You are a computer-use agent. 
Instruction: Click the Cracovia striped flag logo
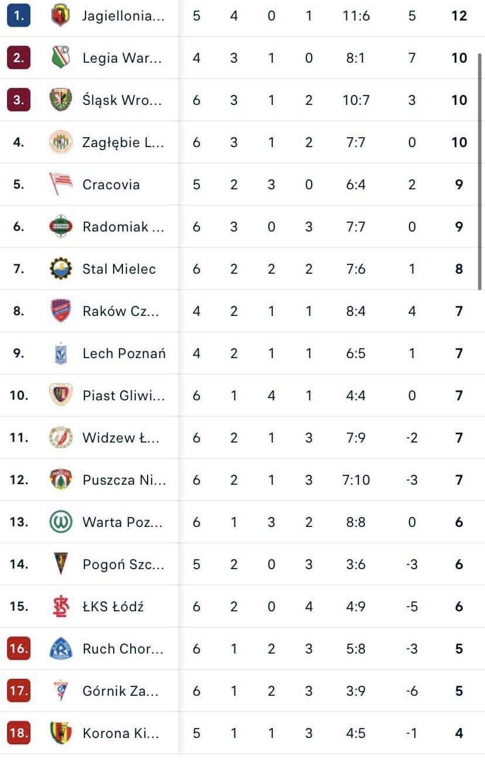60,184
